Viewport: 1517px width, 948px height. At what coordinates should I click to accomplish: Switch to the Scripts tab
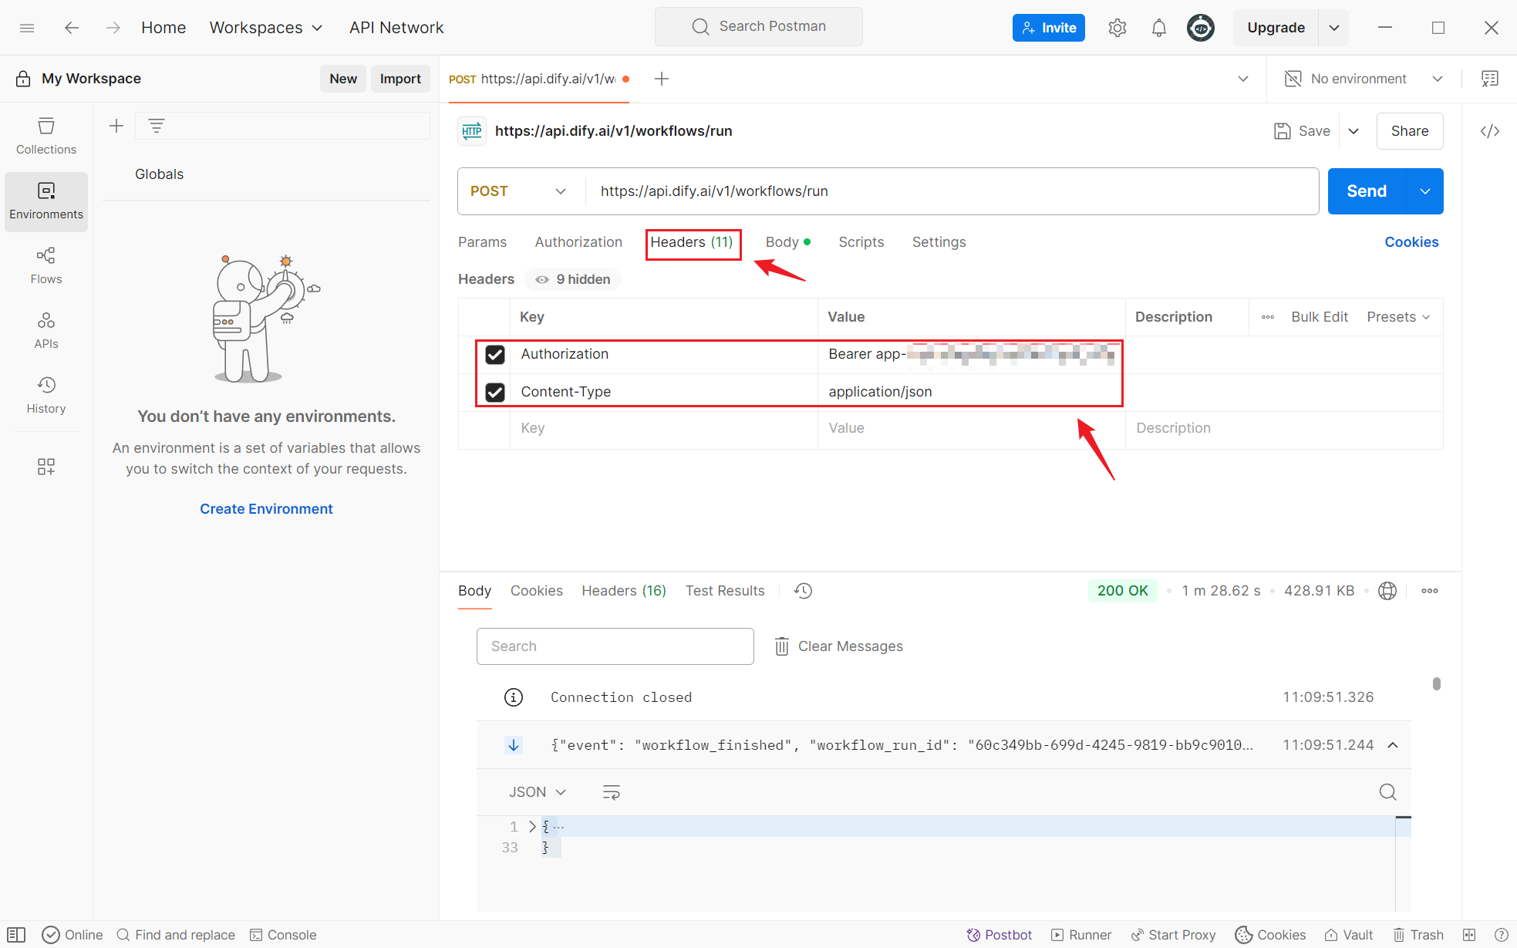861,242
